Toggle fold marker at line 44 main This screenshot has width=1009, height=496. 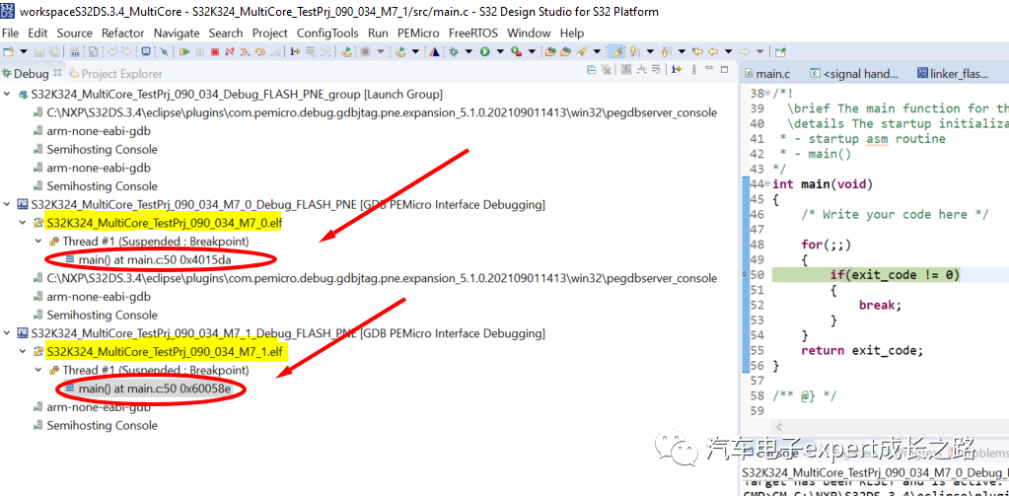[x=769, y=184]
